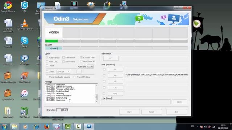Click the scroll down arrow in Message log
The width and height of the screenshot is (232, 130).
(x=96, y=102)
